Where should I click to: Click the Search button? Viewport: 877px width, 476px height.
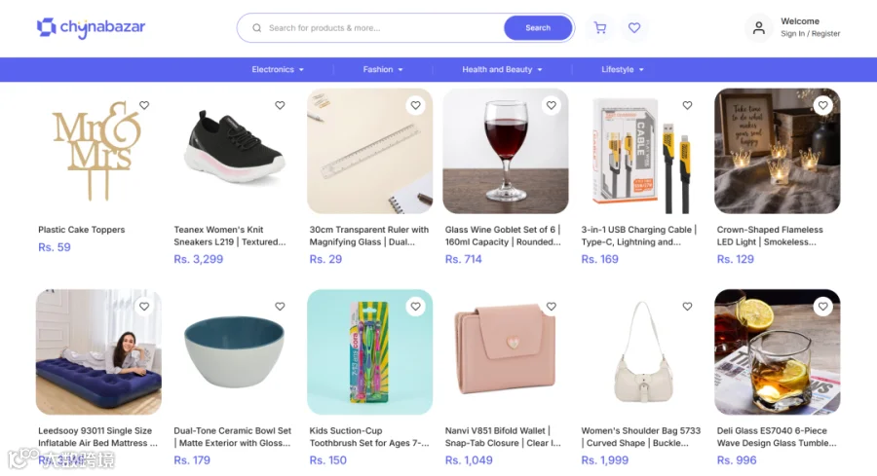pyautogui.click(x=538, y=28)
